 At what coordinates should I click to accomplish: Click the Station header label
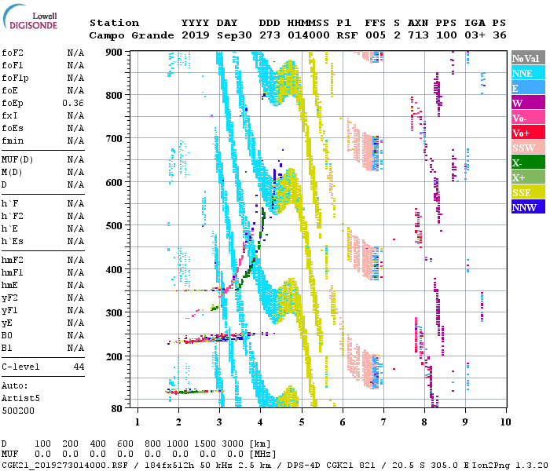pos(115,23)
